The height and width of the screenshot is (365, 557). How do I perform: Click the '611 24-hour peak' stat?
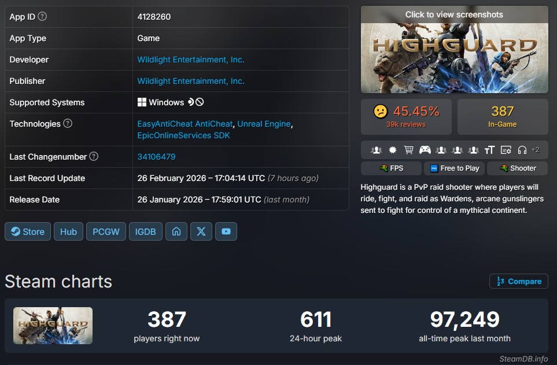coord(316,326)
